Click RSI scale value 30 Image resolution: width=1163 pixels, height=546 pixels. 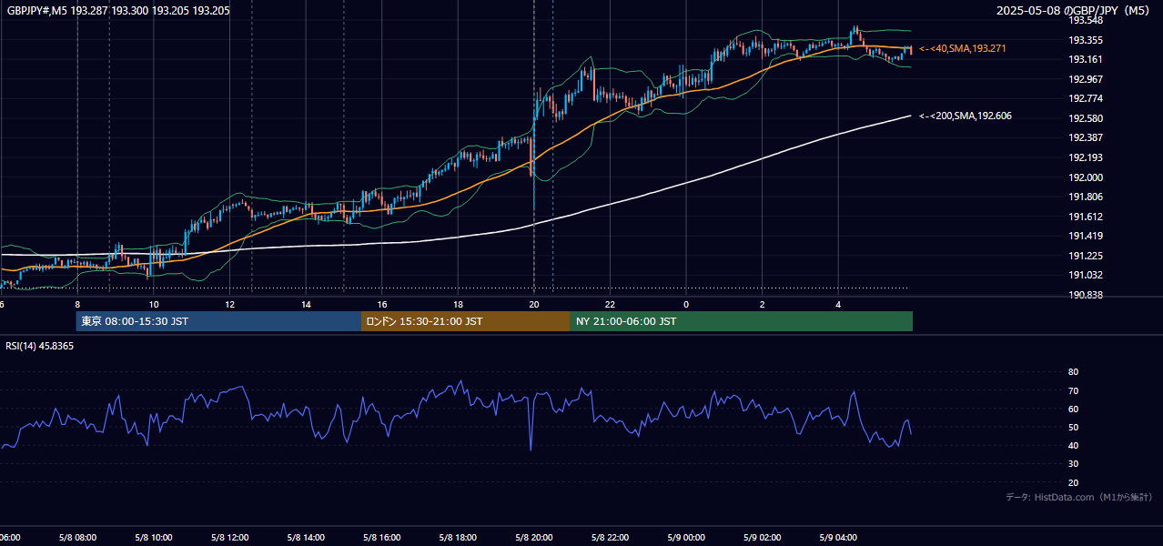1073,464
